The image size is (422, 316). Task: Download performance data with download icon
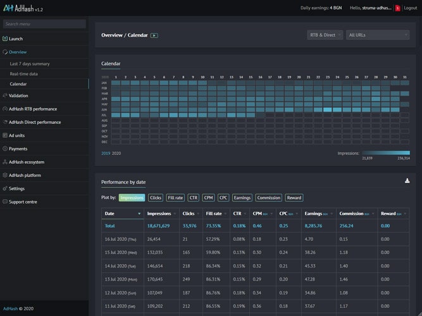coord(407,181)
